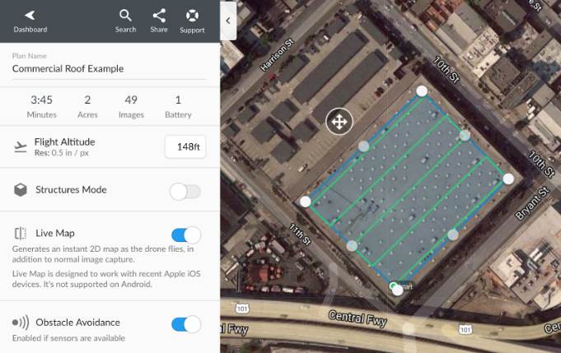
Task: Select the right corner vertex near Bryant St
Action: [x=508, y=179]
